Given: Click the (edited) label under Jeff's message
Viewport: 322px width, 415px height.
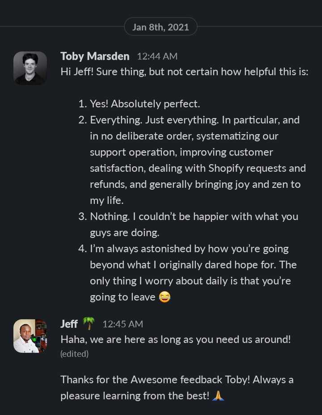Looking at the screenshot, I should 74,354.
